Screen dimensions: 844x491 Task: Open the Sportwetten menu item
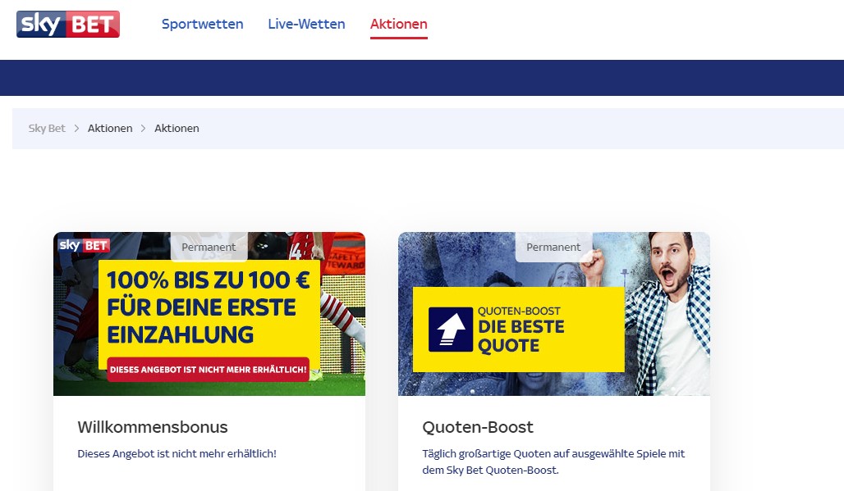(203, 24)
